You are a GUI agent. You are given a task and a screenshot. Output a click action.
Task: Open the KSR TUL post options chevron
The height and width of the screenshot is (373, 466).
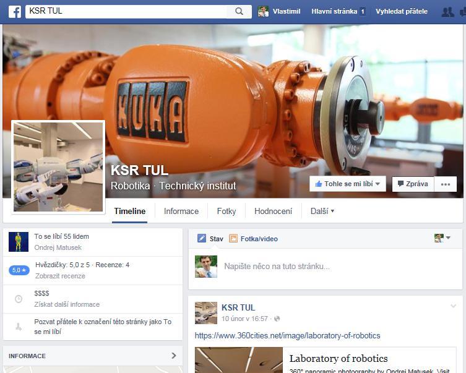coord(453,306)
